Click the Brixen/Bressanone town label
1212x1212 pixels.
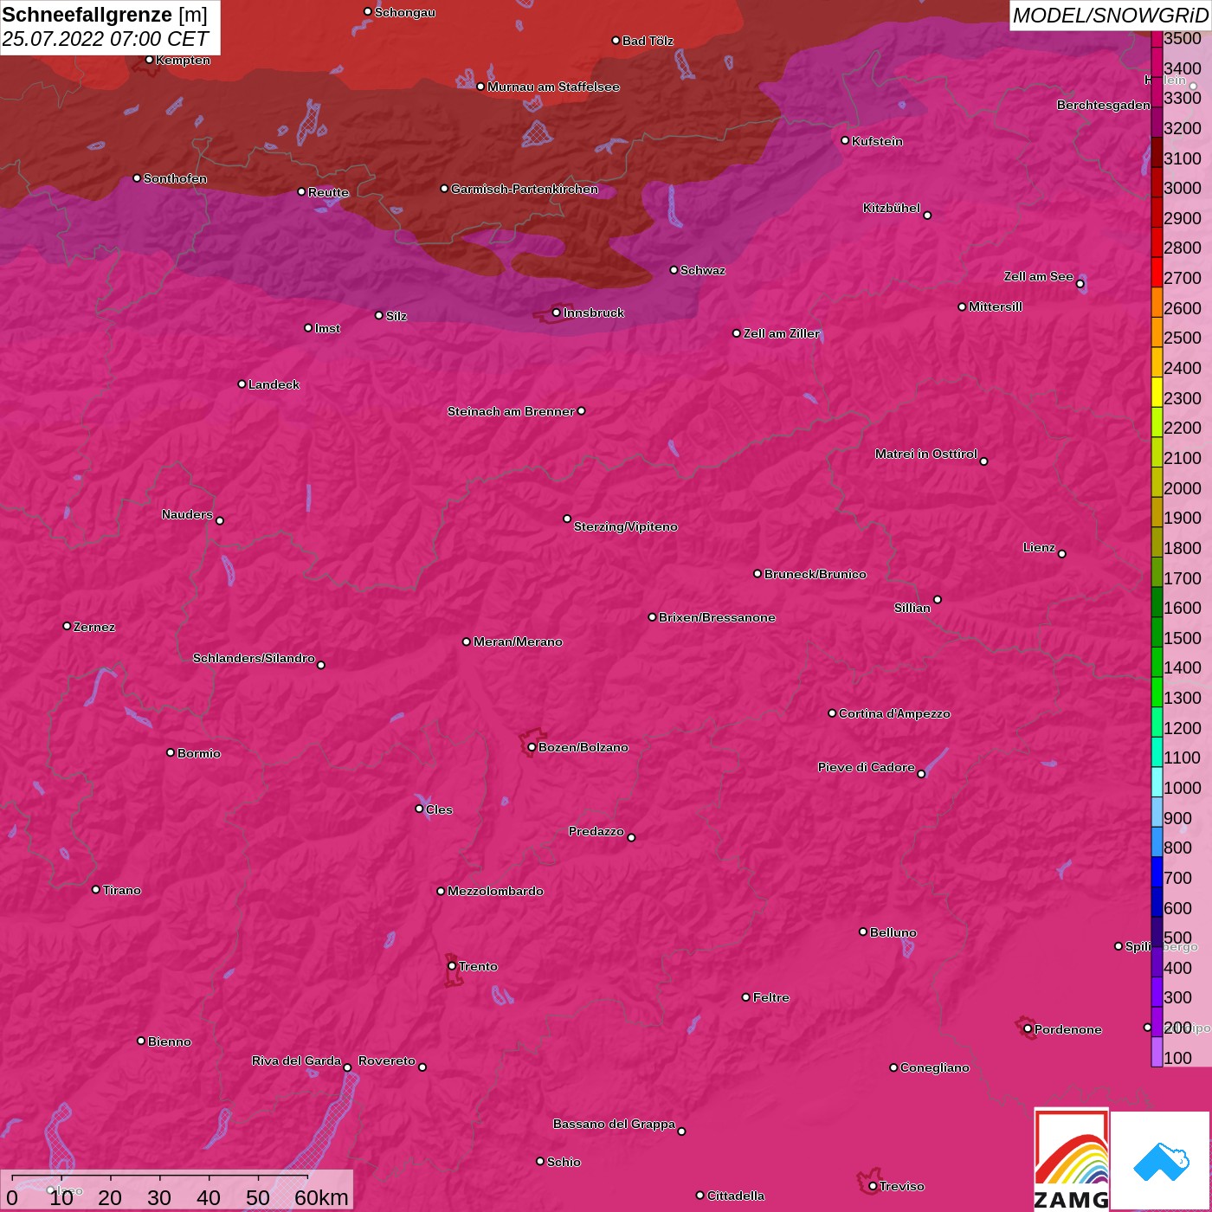coord(717,617)
